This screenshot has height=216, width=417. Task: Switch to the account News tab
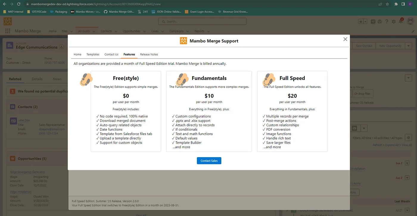tap(57, 79)
